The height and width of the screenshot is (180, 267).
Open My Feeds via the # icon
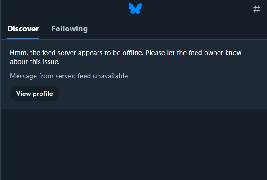[x=257, y=9]
